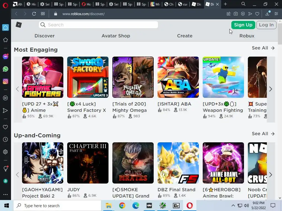Reload the Roblox page
Image resolution: width=282 pixels, height=211 pixels.
coord(34,14)
